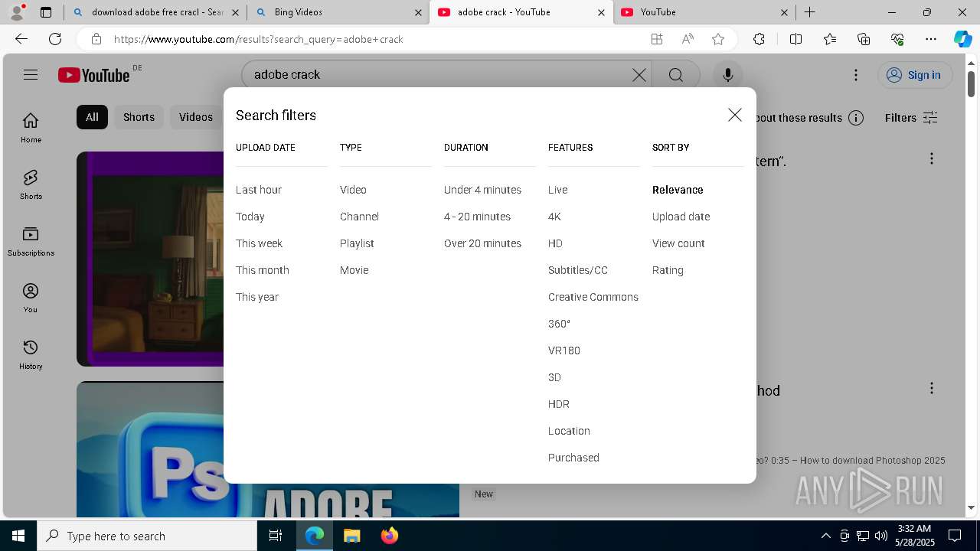Viewport: 980px width, 551px height.
Task: Open the first video result's three-dot menu
Action: click(x=932, y=158)
